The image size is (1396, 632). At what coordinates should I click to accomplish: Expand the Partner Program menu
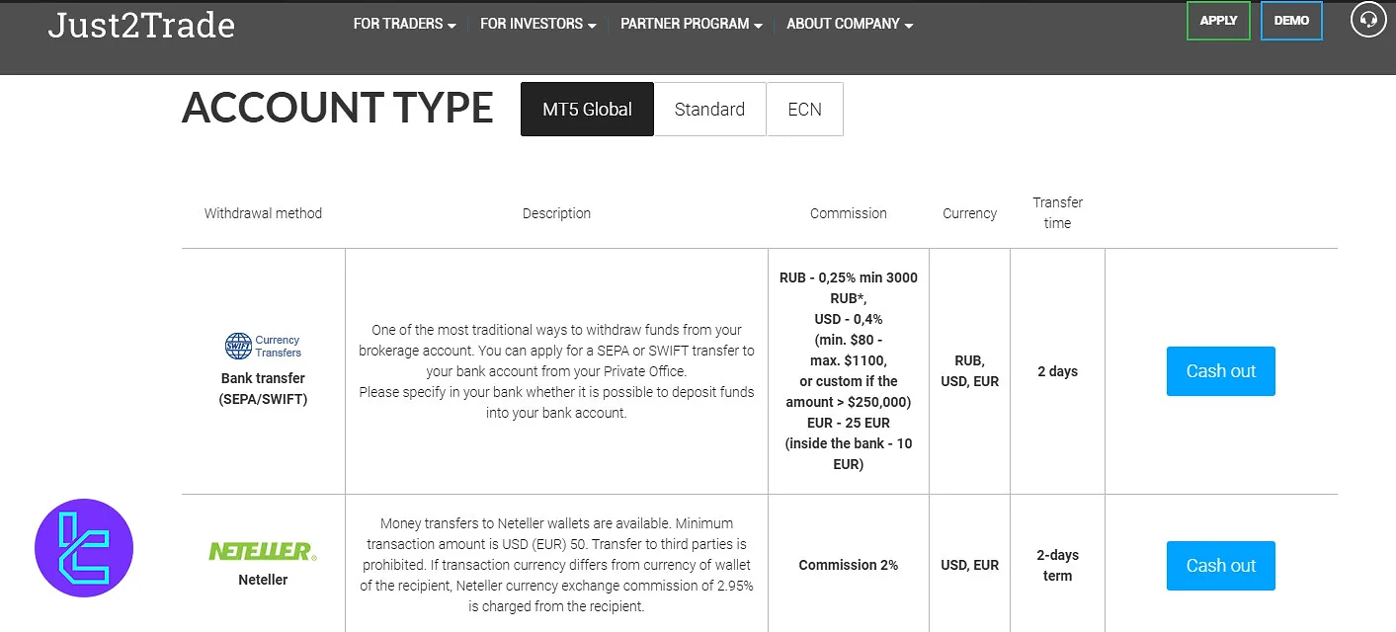pos(692,24)
